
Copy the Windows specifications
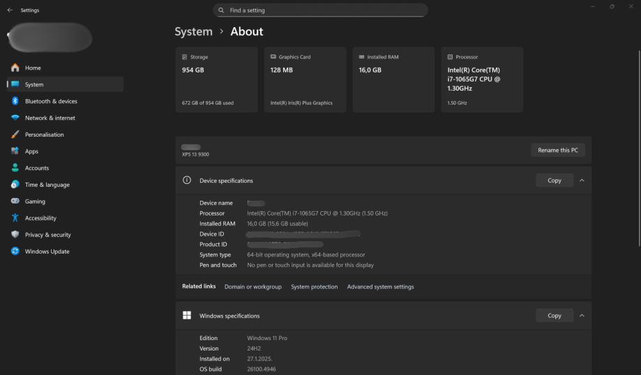coord(554,316)
